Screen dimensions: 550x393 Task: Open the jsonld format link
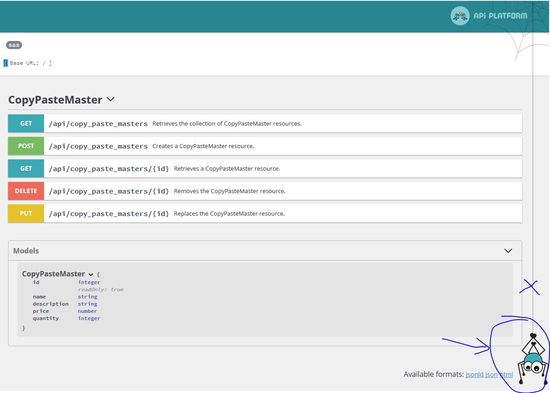point(474,374)
